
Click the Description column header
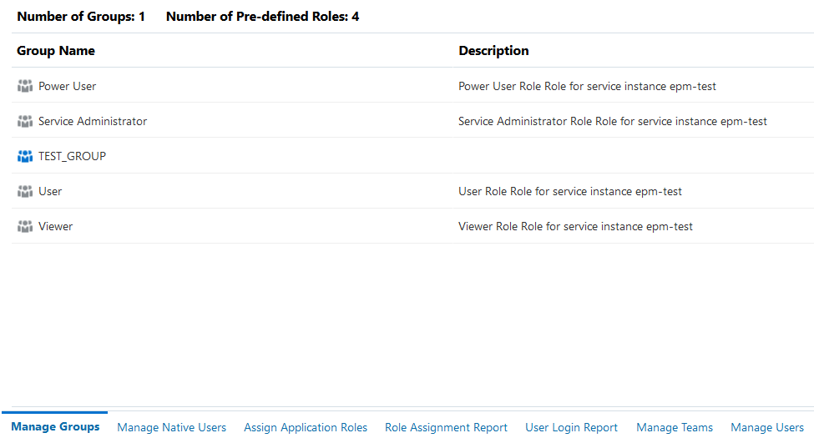[493, 51]
